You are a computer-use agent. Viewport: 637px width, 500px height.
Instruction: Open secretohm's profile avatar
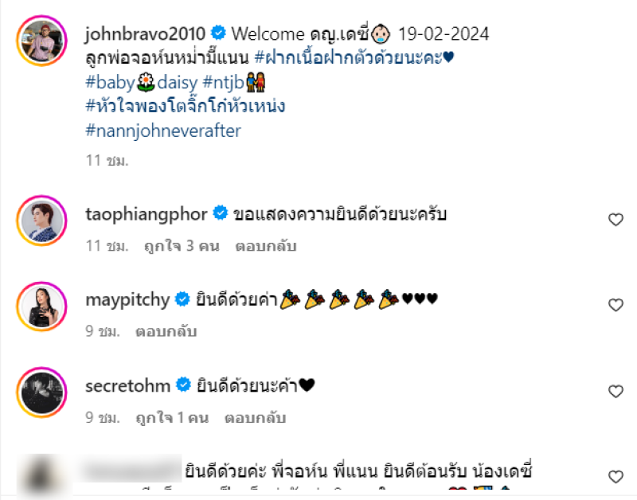point(42,393)
